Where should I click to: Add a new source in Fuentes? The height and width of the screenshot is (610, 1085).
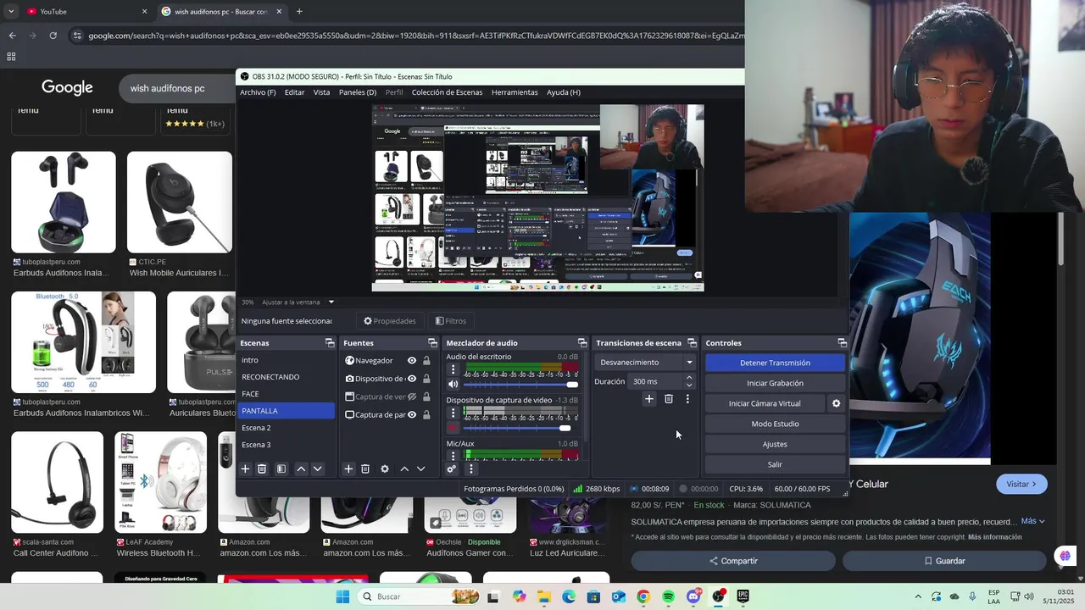point(348,469)
